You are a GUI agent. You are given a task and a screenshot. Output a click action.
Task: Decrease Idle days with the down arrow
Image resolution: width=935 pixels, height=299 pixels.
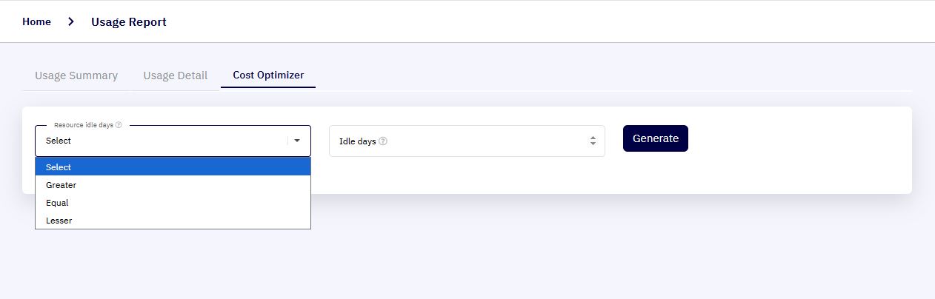click(593, 144)
